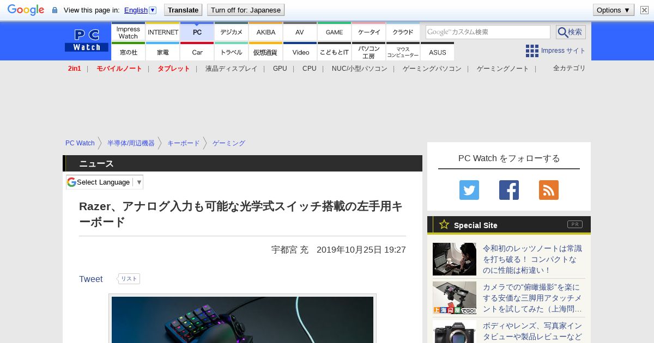Open the 全カテゴリ link

tap(570, 68)
